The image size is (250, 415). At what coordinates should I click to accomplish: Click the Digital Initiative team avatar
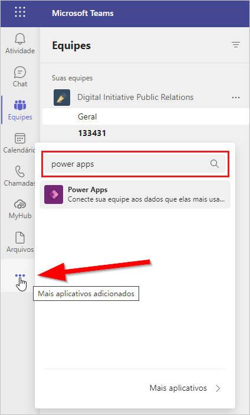click(62, 98)
